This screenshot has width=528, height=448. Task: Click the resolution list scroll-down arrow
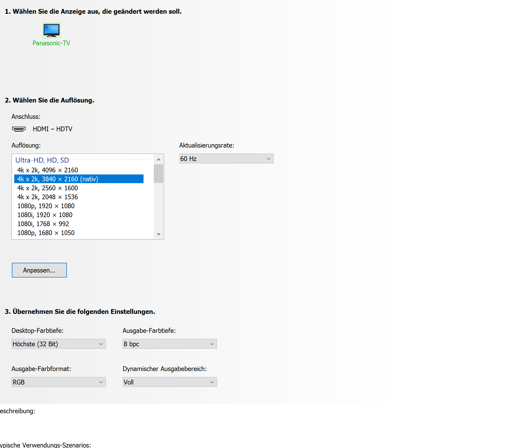[x=159, y=234]
